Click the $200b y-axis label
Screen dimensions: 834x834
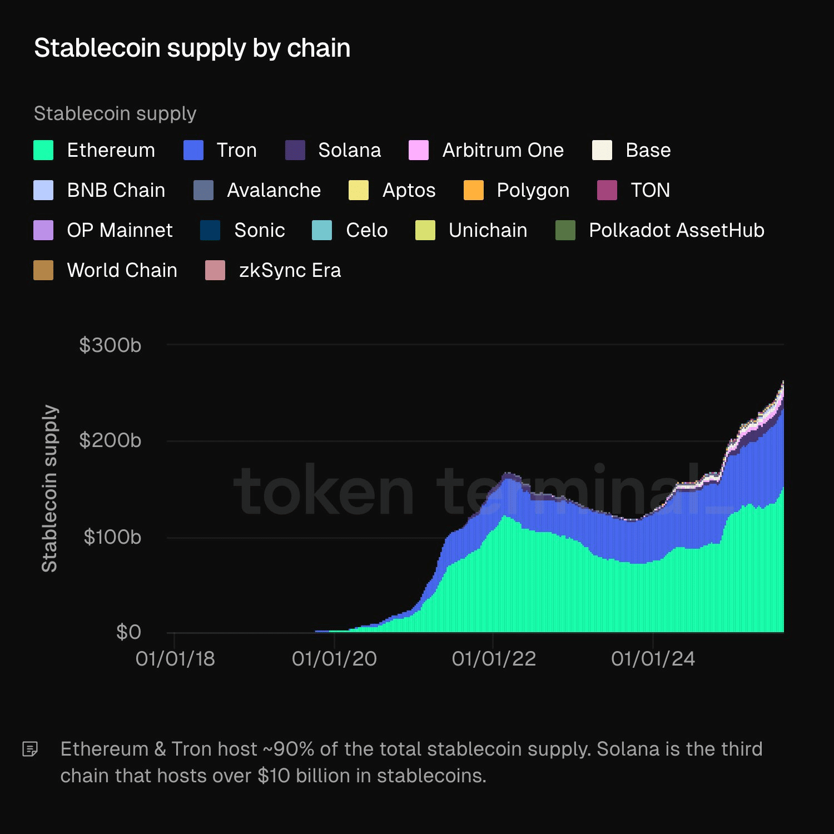click(x=110, y=440)
